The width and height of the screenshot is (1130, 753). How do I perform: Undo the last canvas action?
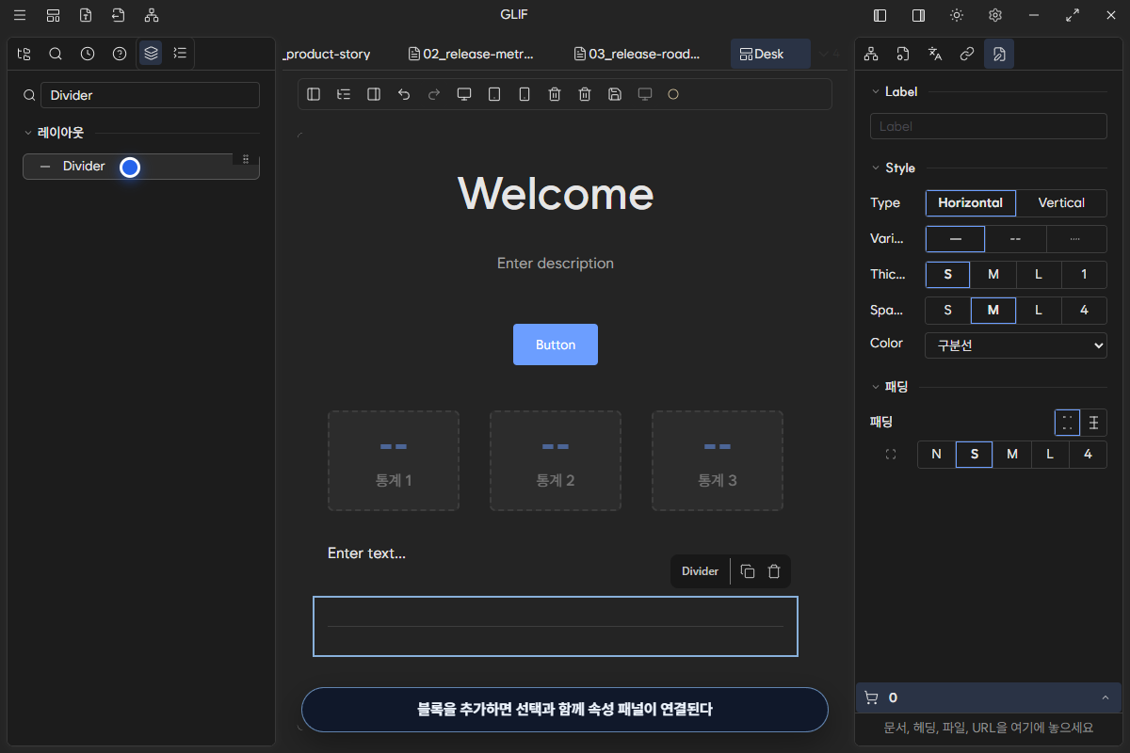point(404,94)
